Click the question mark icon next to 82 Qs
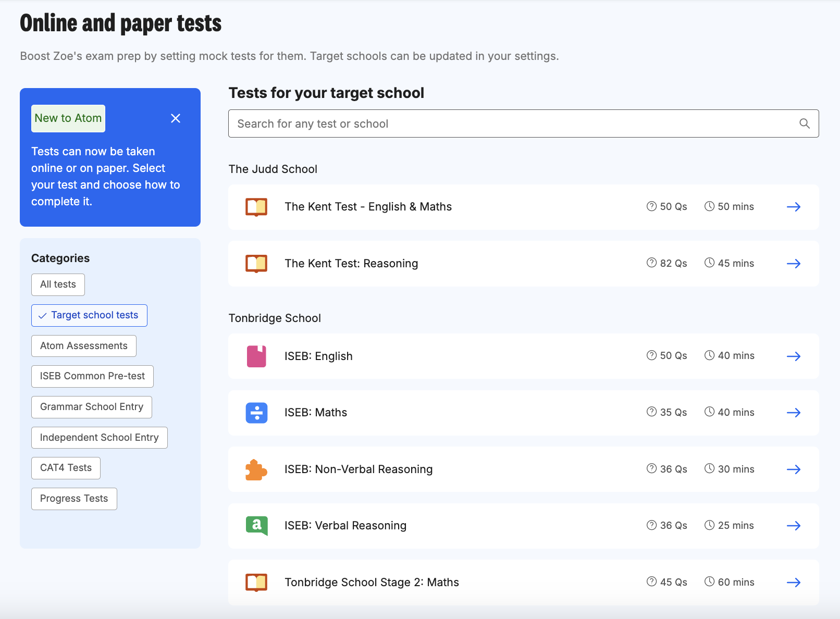The image size is (840, 619). coord(651,263)
